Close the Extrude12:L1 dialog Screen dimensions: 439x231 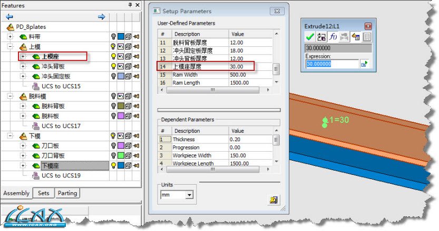pos(368,26)
